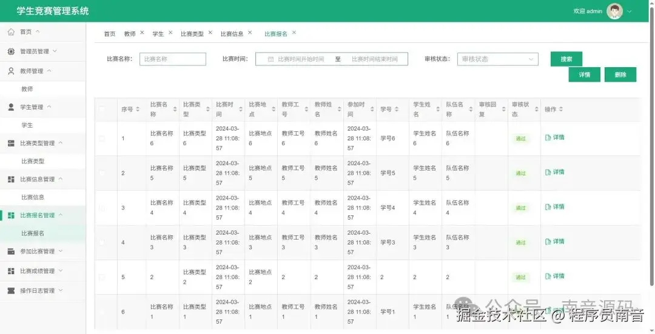The height and width of the screenshot is (334, 655).
Task: Click the home icon in sidebar
Action: 12,31
